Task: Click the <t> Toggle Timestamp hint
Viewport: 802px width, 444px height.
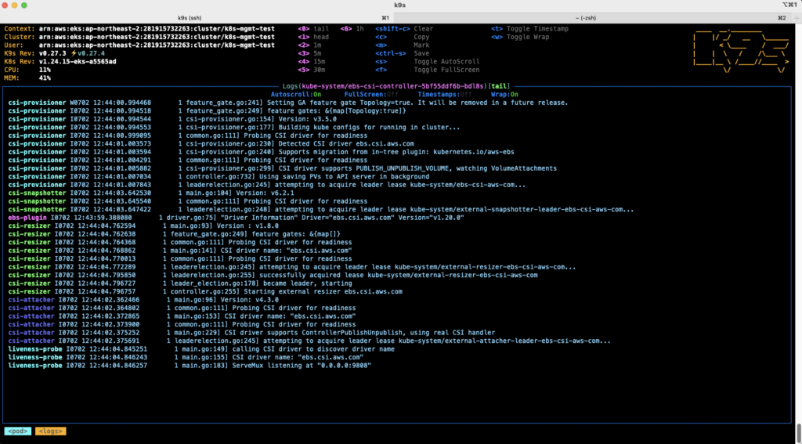Action: (x=530, y=29)
